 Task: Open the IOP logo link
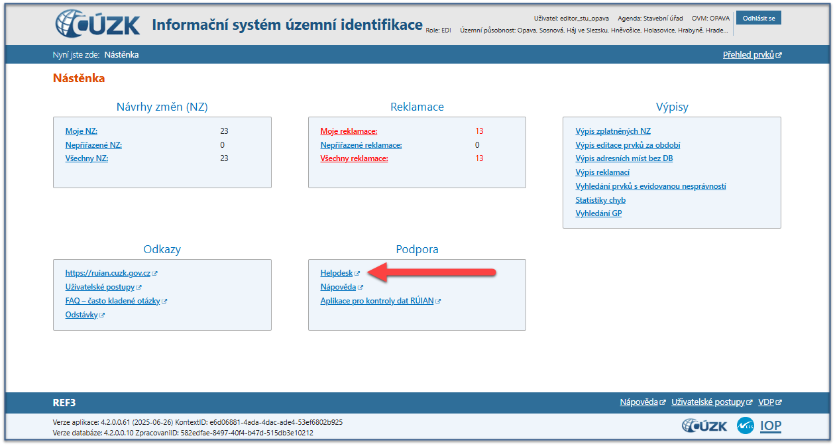coord(770,425)
